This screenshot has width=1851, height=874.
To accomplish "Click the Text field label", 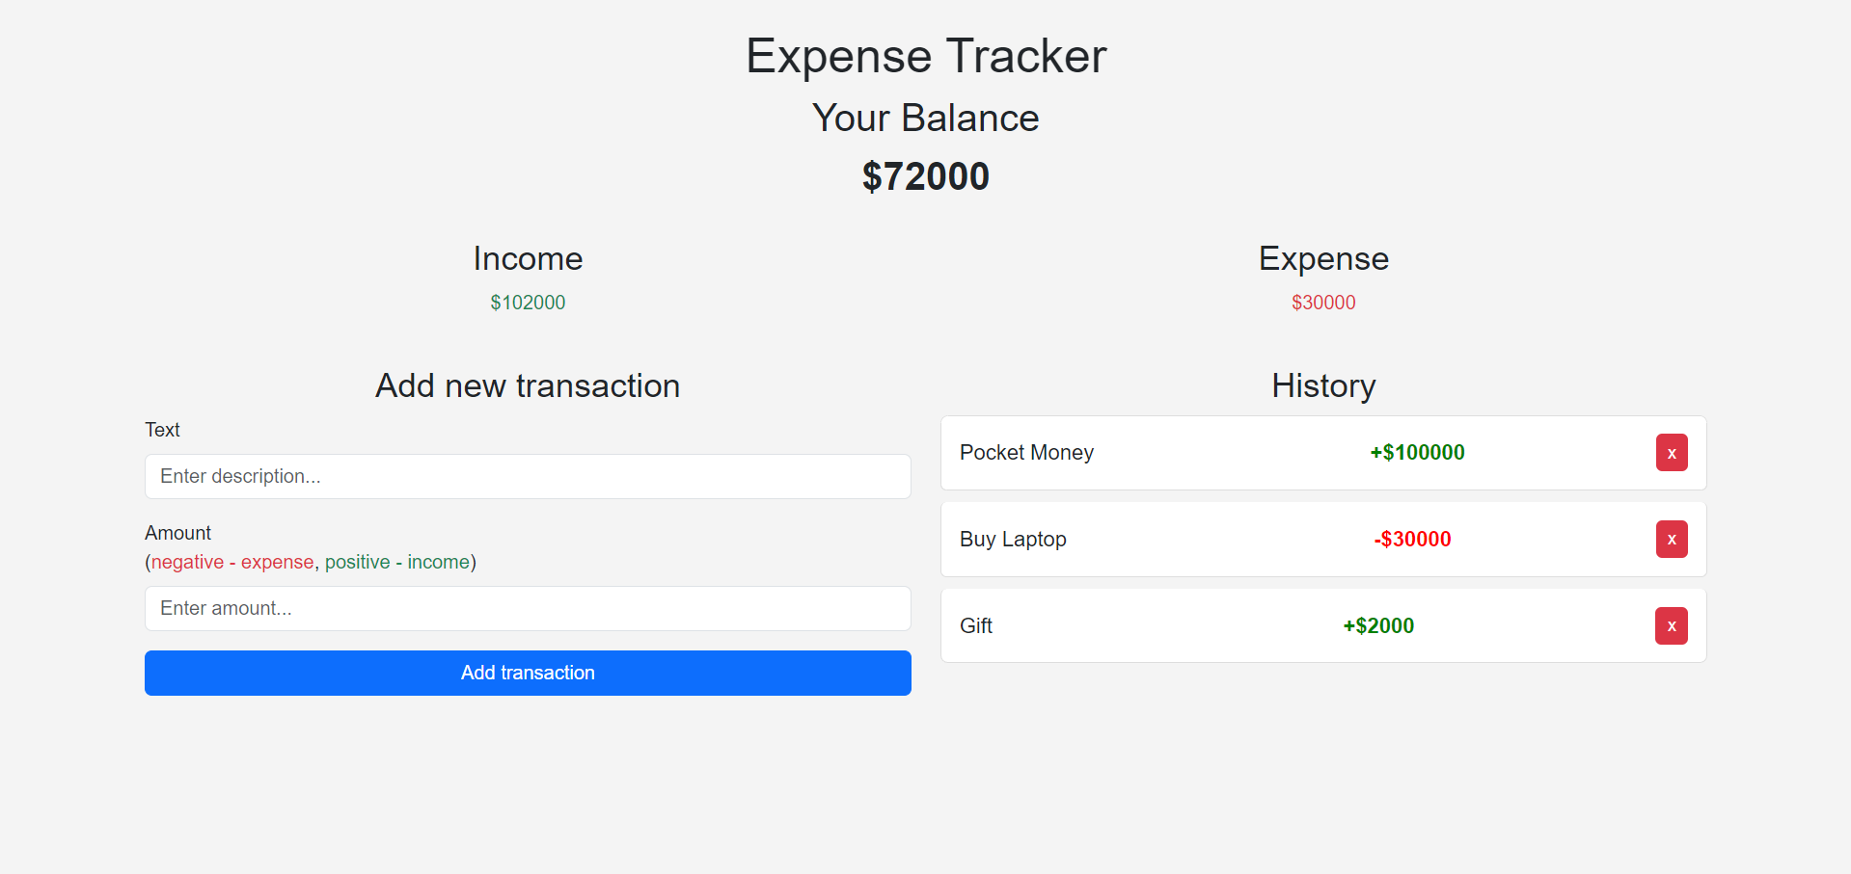I will 162,430.
